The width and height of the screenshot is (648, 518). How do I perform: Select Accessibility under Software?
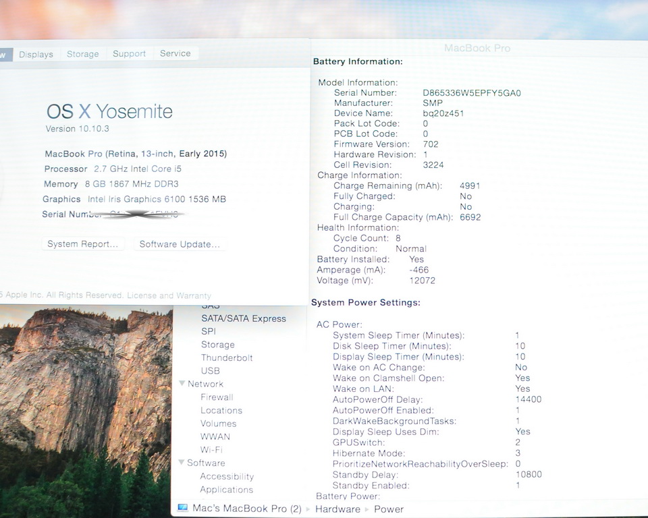(227, 476)
